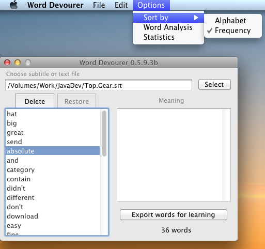Select the word 'contain' in list

(x=53, y=179)
